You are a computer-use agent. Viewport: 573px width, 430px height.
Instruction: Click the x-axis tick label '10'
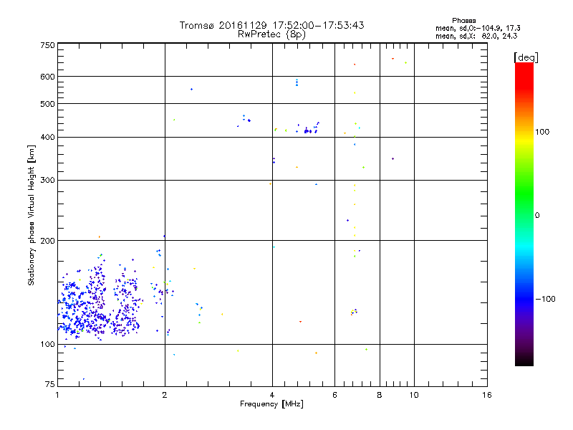414,395
